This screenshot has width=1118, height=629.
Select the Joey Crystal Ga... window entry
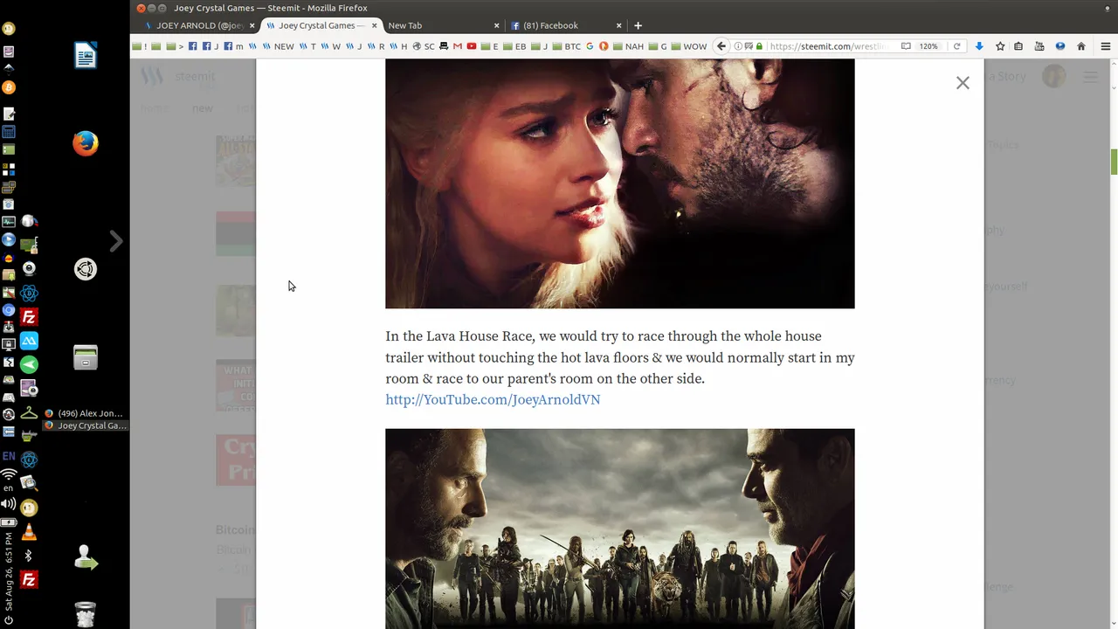pyautogui.click(x=85, y=425)
